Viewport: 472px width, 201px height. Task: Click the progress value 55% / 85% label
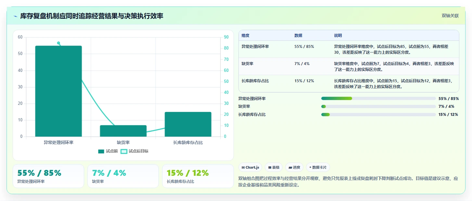[449, 98]
